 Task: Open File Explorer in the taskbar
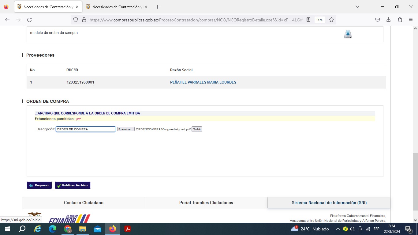point(83,229)
